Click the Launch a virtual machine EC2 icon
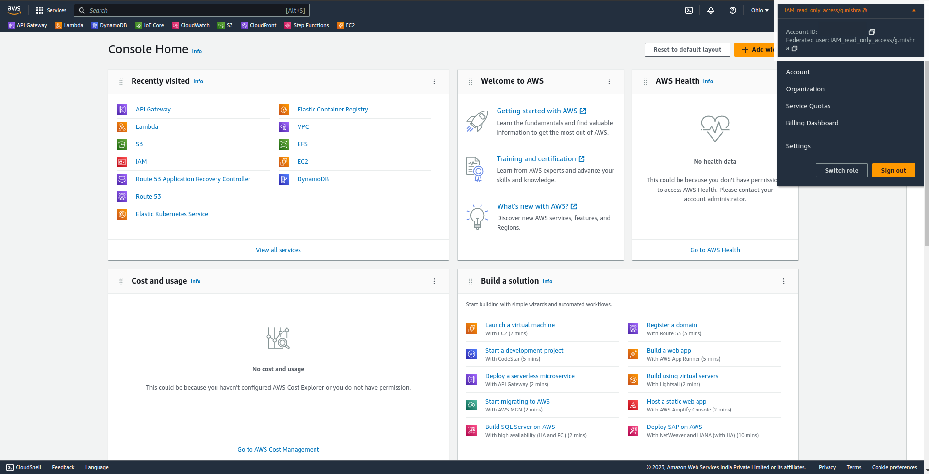929x474 pixels. [x=472, y=329]
